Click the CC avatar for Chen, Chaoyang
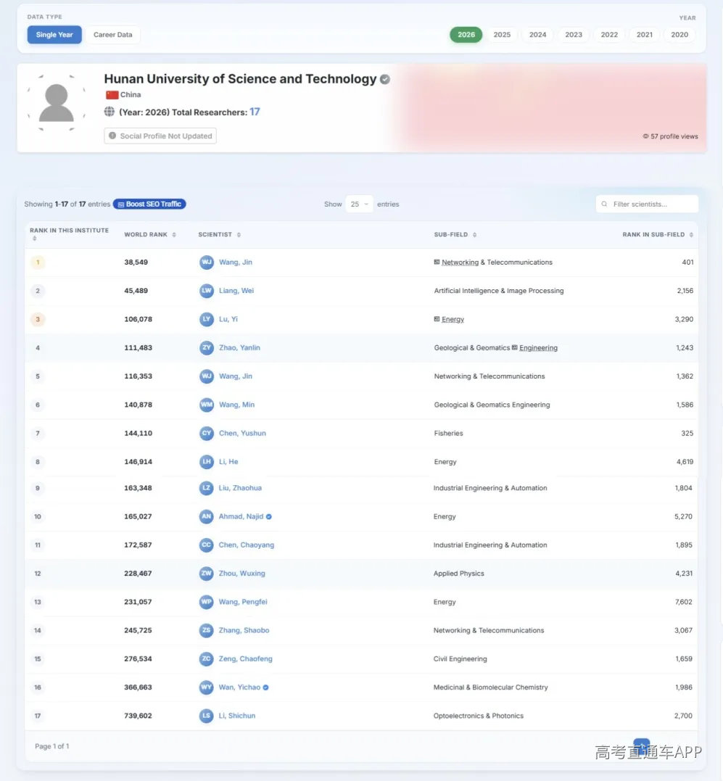 [x=206, y=545]
